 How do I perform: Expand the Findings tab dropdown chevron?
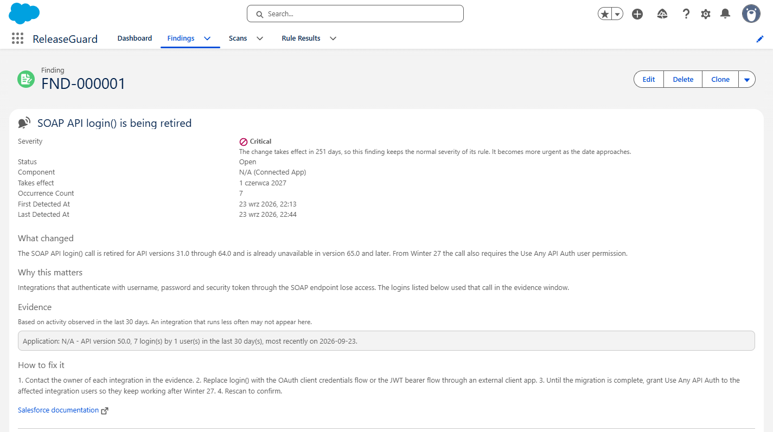coord(207,38)
